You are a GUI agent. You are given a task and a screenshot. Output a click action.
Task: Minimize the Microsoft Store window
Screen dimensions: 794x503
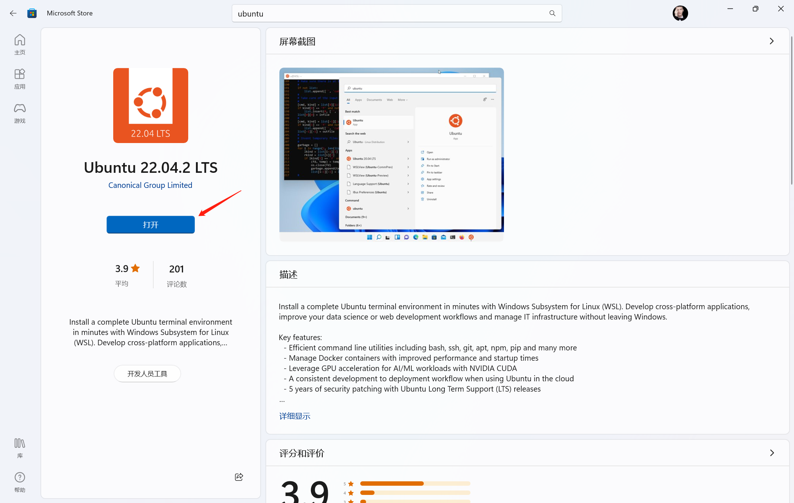pyautogui.click(x=730, y=9)
